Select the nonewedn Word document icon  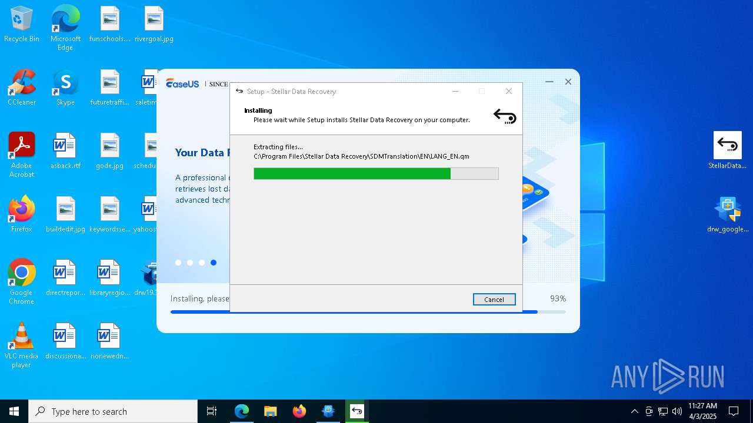[109, 342]
